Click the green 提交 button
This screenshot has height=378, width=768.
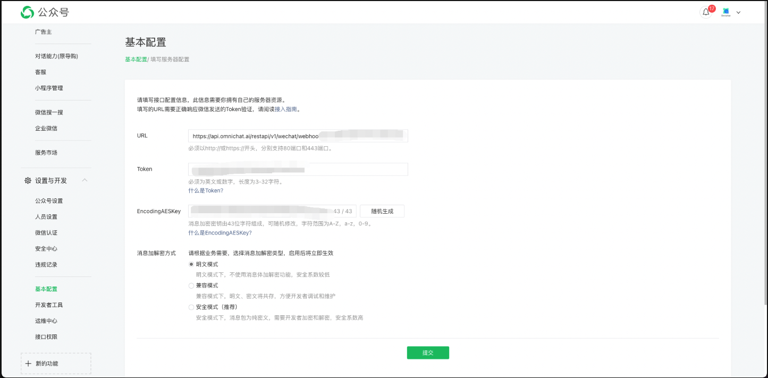pyautogui.click(x=428, y=353)
